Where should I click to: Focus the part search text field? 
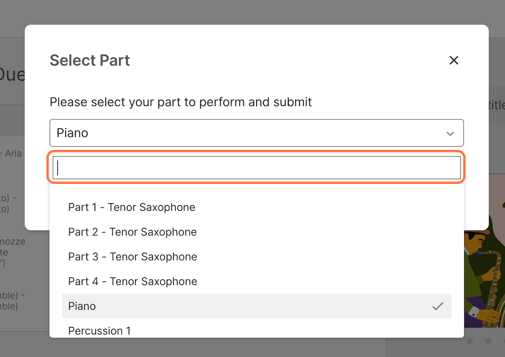(257, 168)
